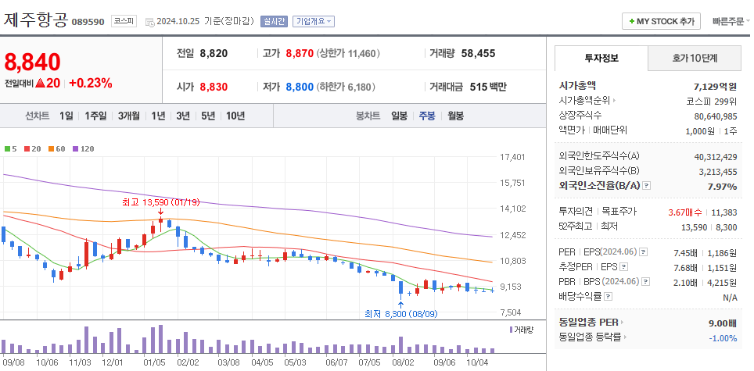This screenshot has width=754, height=371.
Task: Click the stock code 089590
Action: point(88,22)
